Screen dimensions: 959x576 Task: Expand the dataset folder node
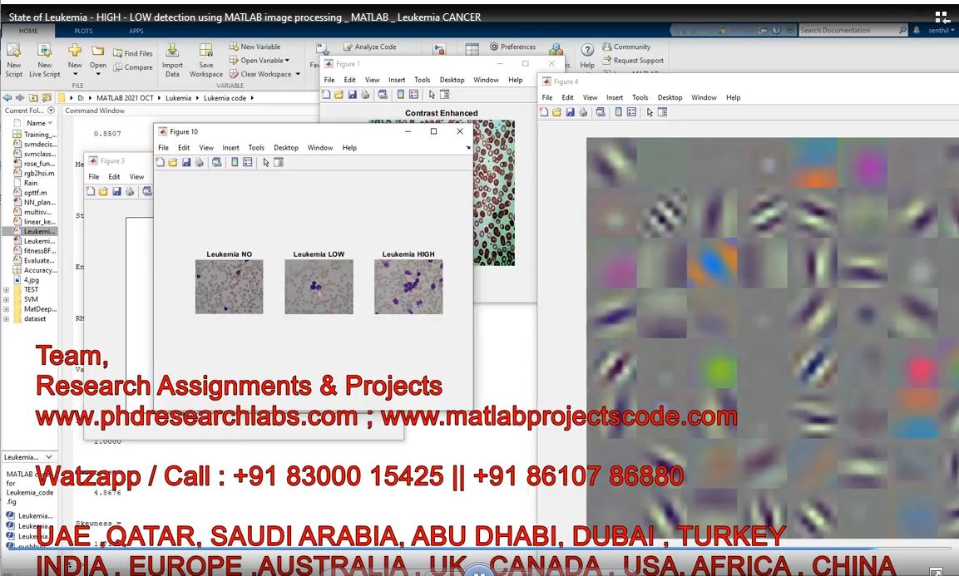point(7,319)
